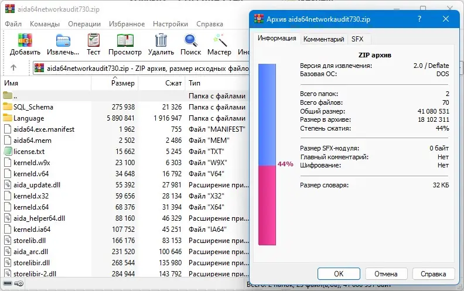
Task: Select the aida64.mem file name
Action: coord(32,141)
